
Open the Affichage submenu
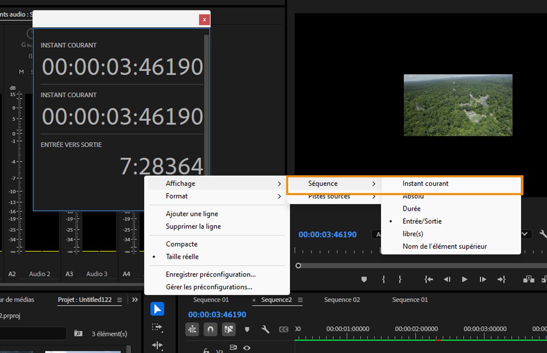pos(219,184)
